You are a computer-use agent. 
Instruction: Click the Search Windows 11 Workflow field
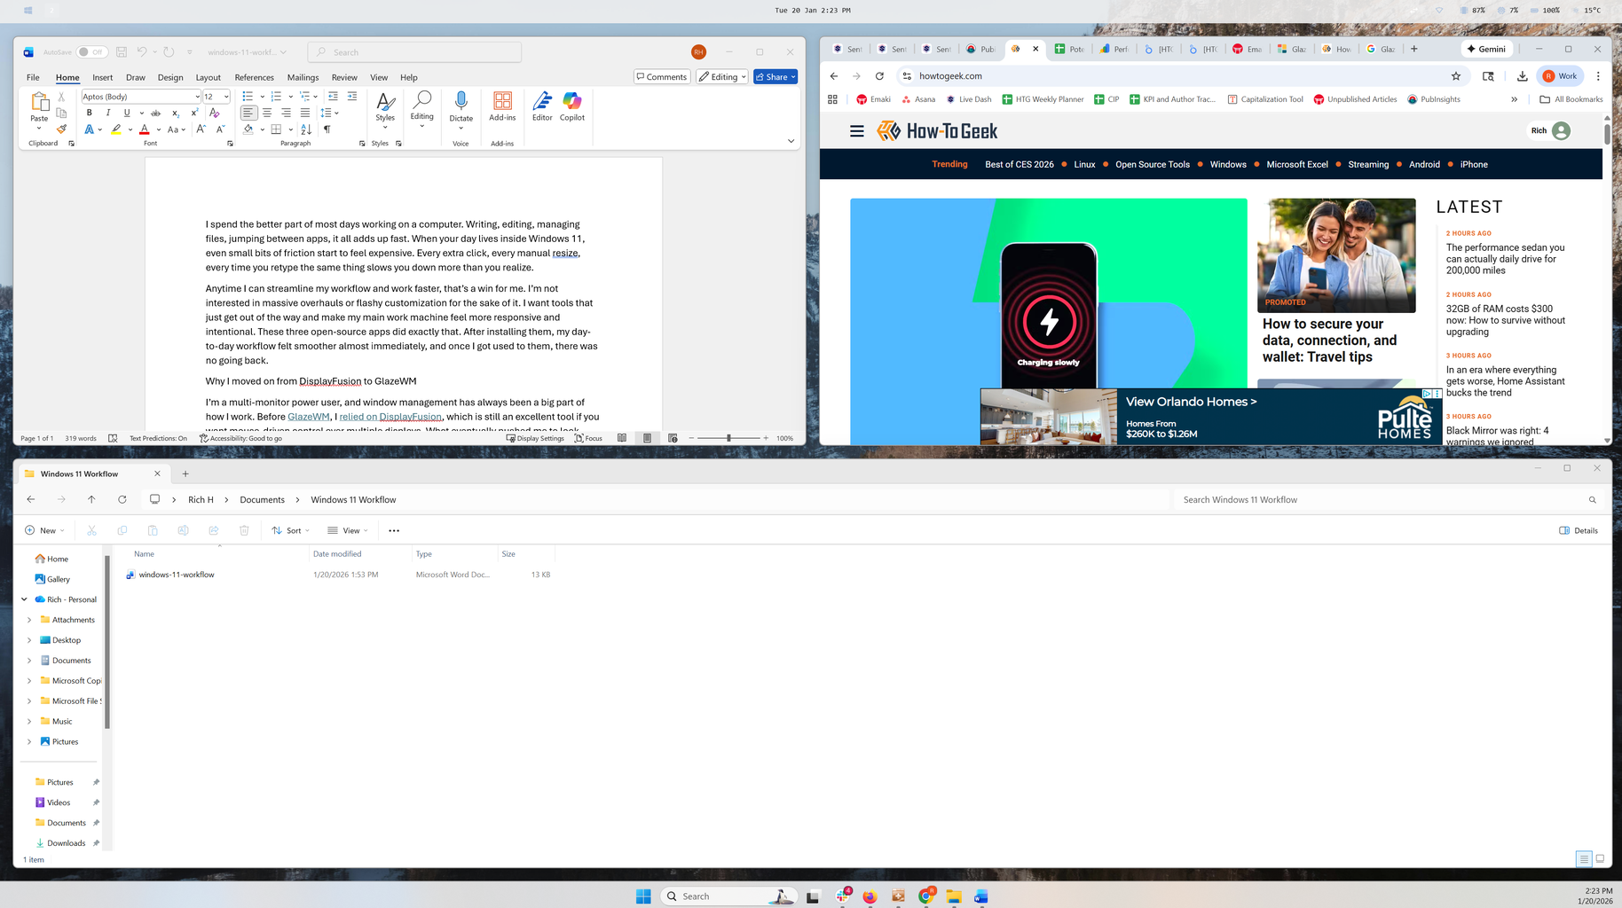coord(1384,499)
